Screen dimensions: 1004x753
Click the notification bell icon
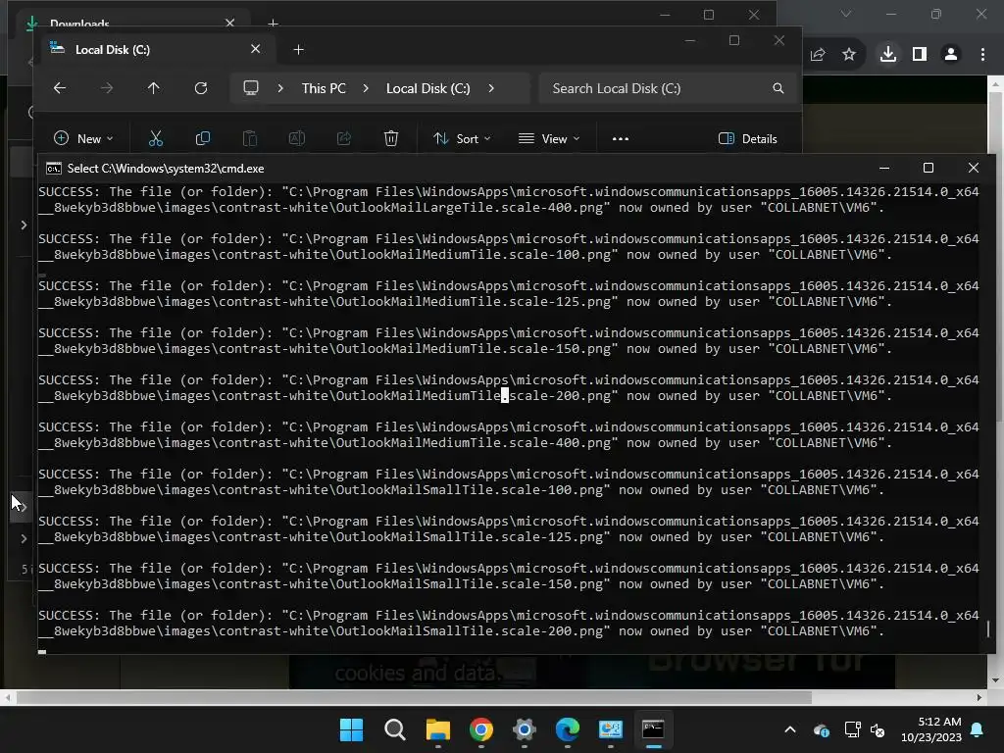978,729
